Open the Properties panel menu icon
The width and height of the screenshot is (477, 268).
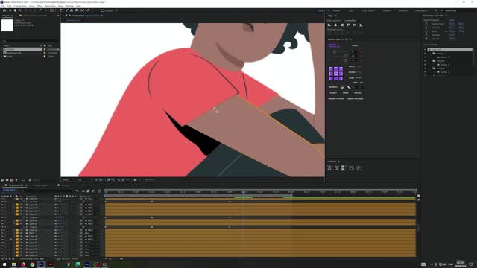(x=446, y=16)
